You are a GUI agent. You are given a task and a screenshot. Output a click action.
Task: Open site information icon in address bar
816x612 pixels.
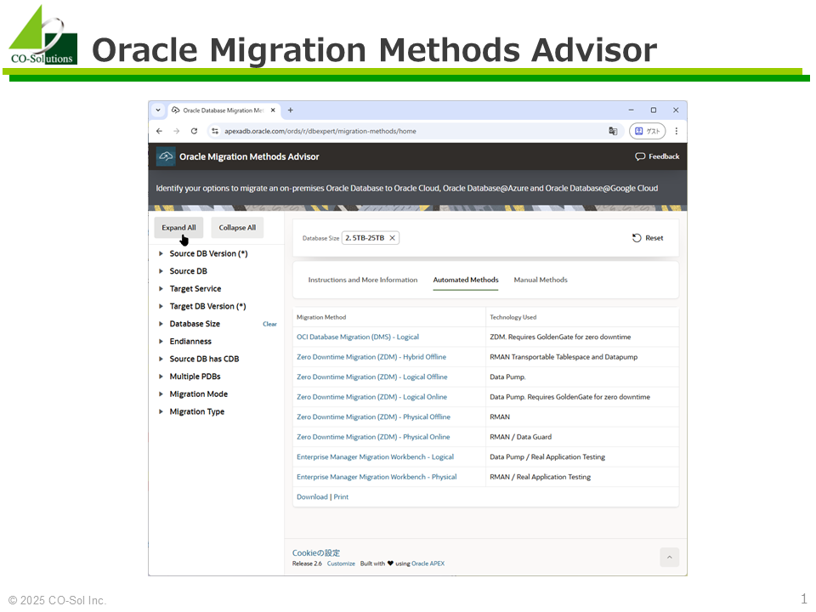coord(215,131)
